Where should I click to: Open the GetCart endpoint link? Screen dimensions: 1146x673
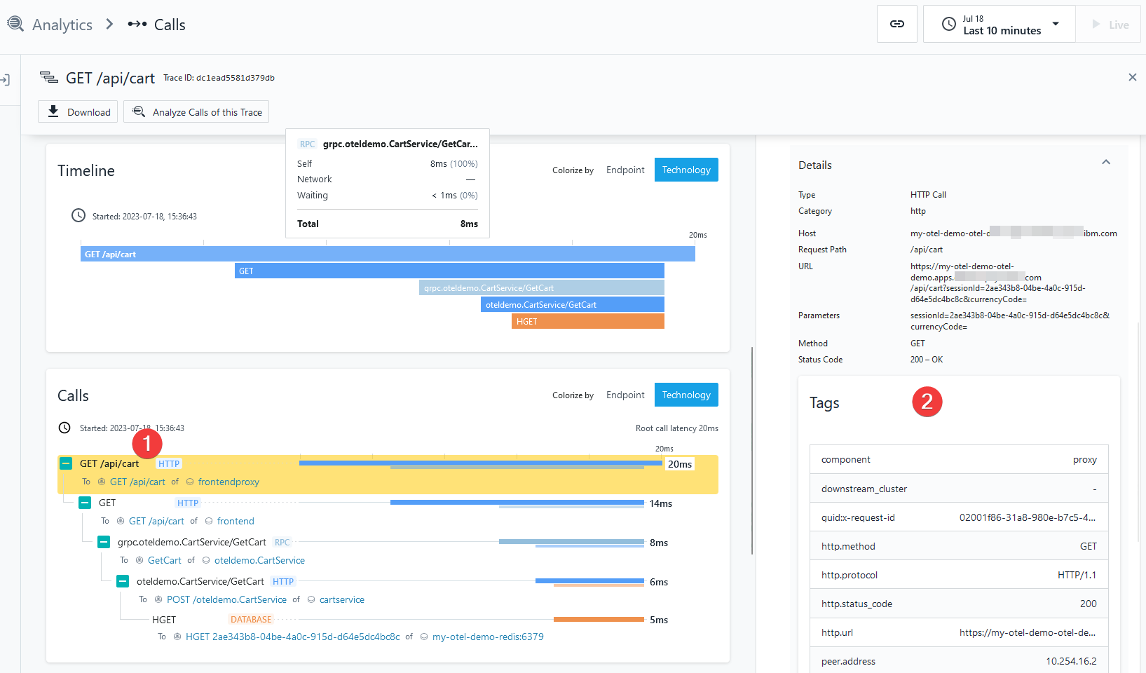(x=165, y=560)
